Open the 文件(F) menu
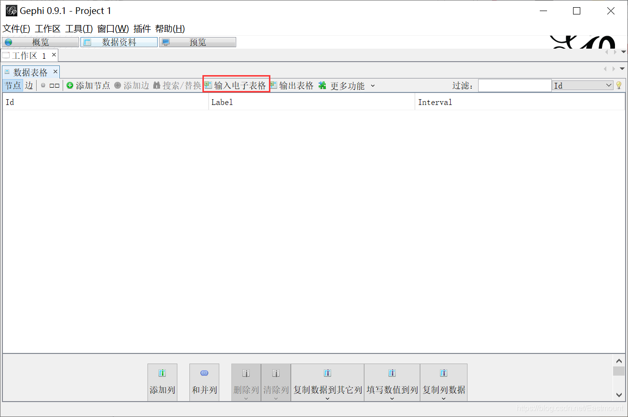Viewport: 628px width, 417px height. pyautogui.click(x=16, y=29)
